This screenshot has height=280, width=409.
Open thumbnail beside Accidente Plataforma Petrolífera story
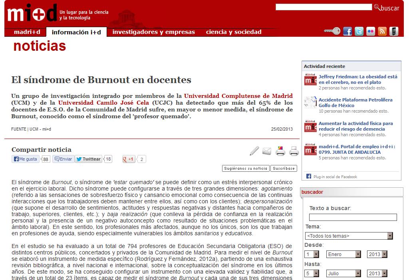(x=310, y=103)
